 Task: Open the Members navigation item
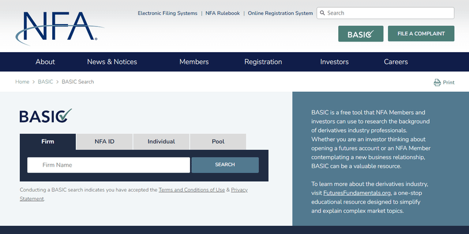194,62
